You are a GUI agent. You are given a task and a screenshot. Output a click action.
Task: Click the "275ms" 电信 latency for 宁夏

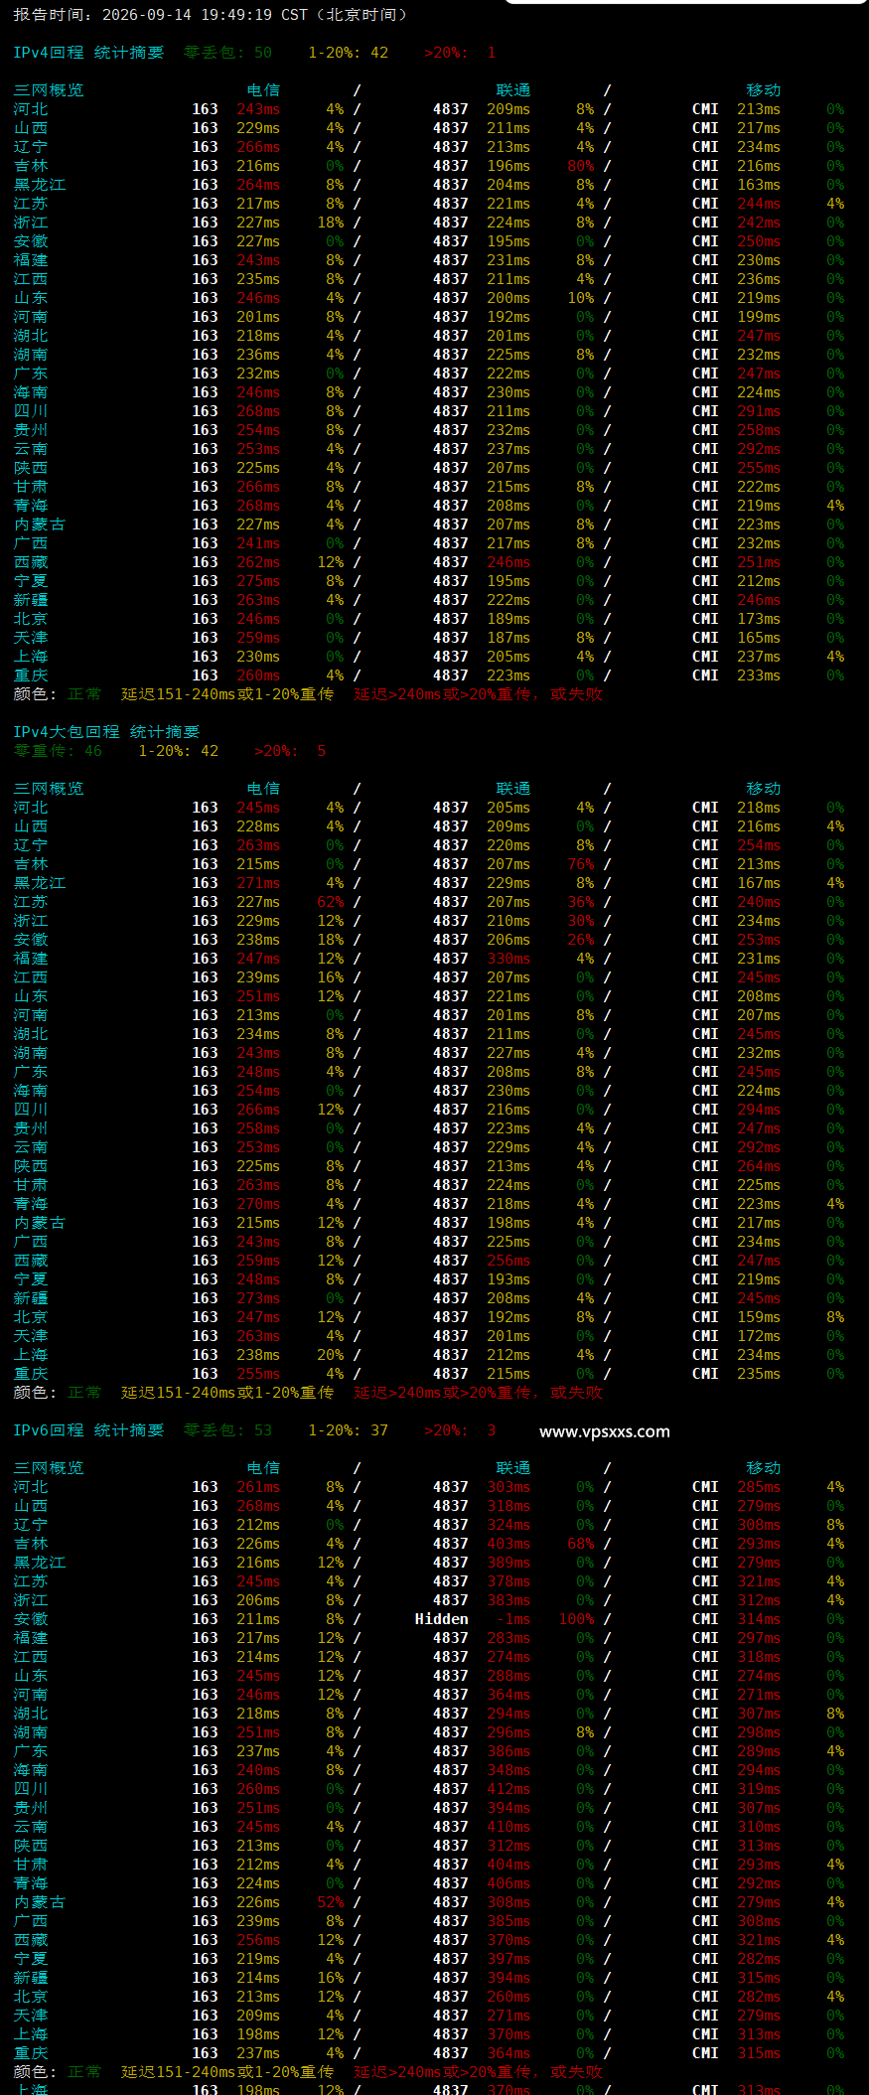258,581
